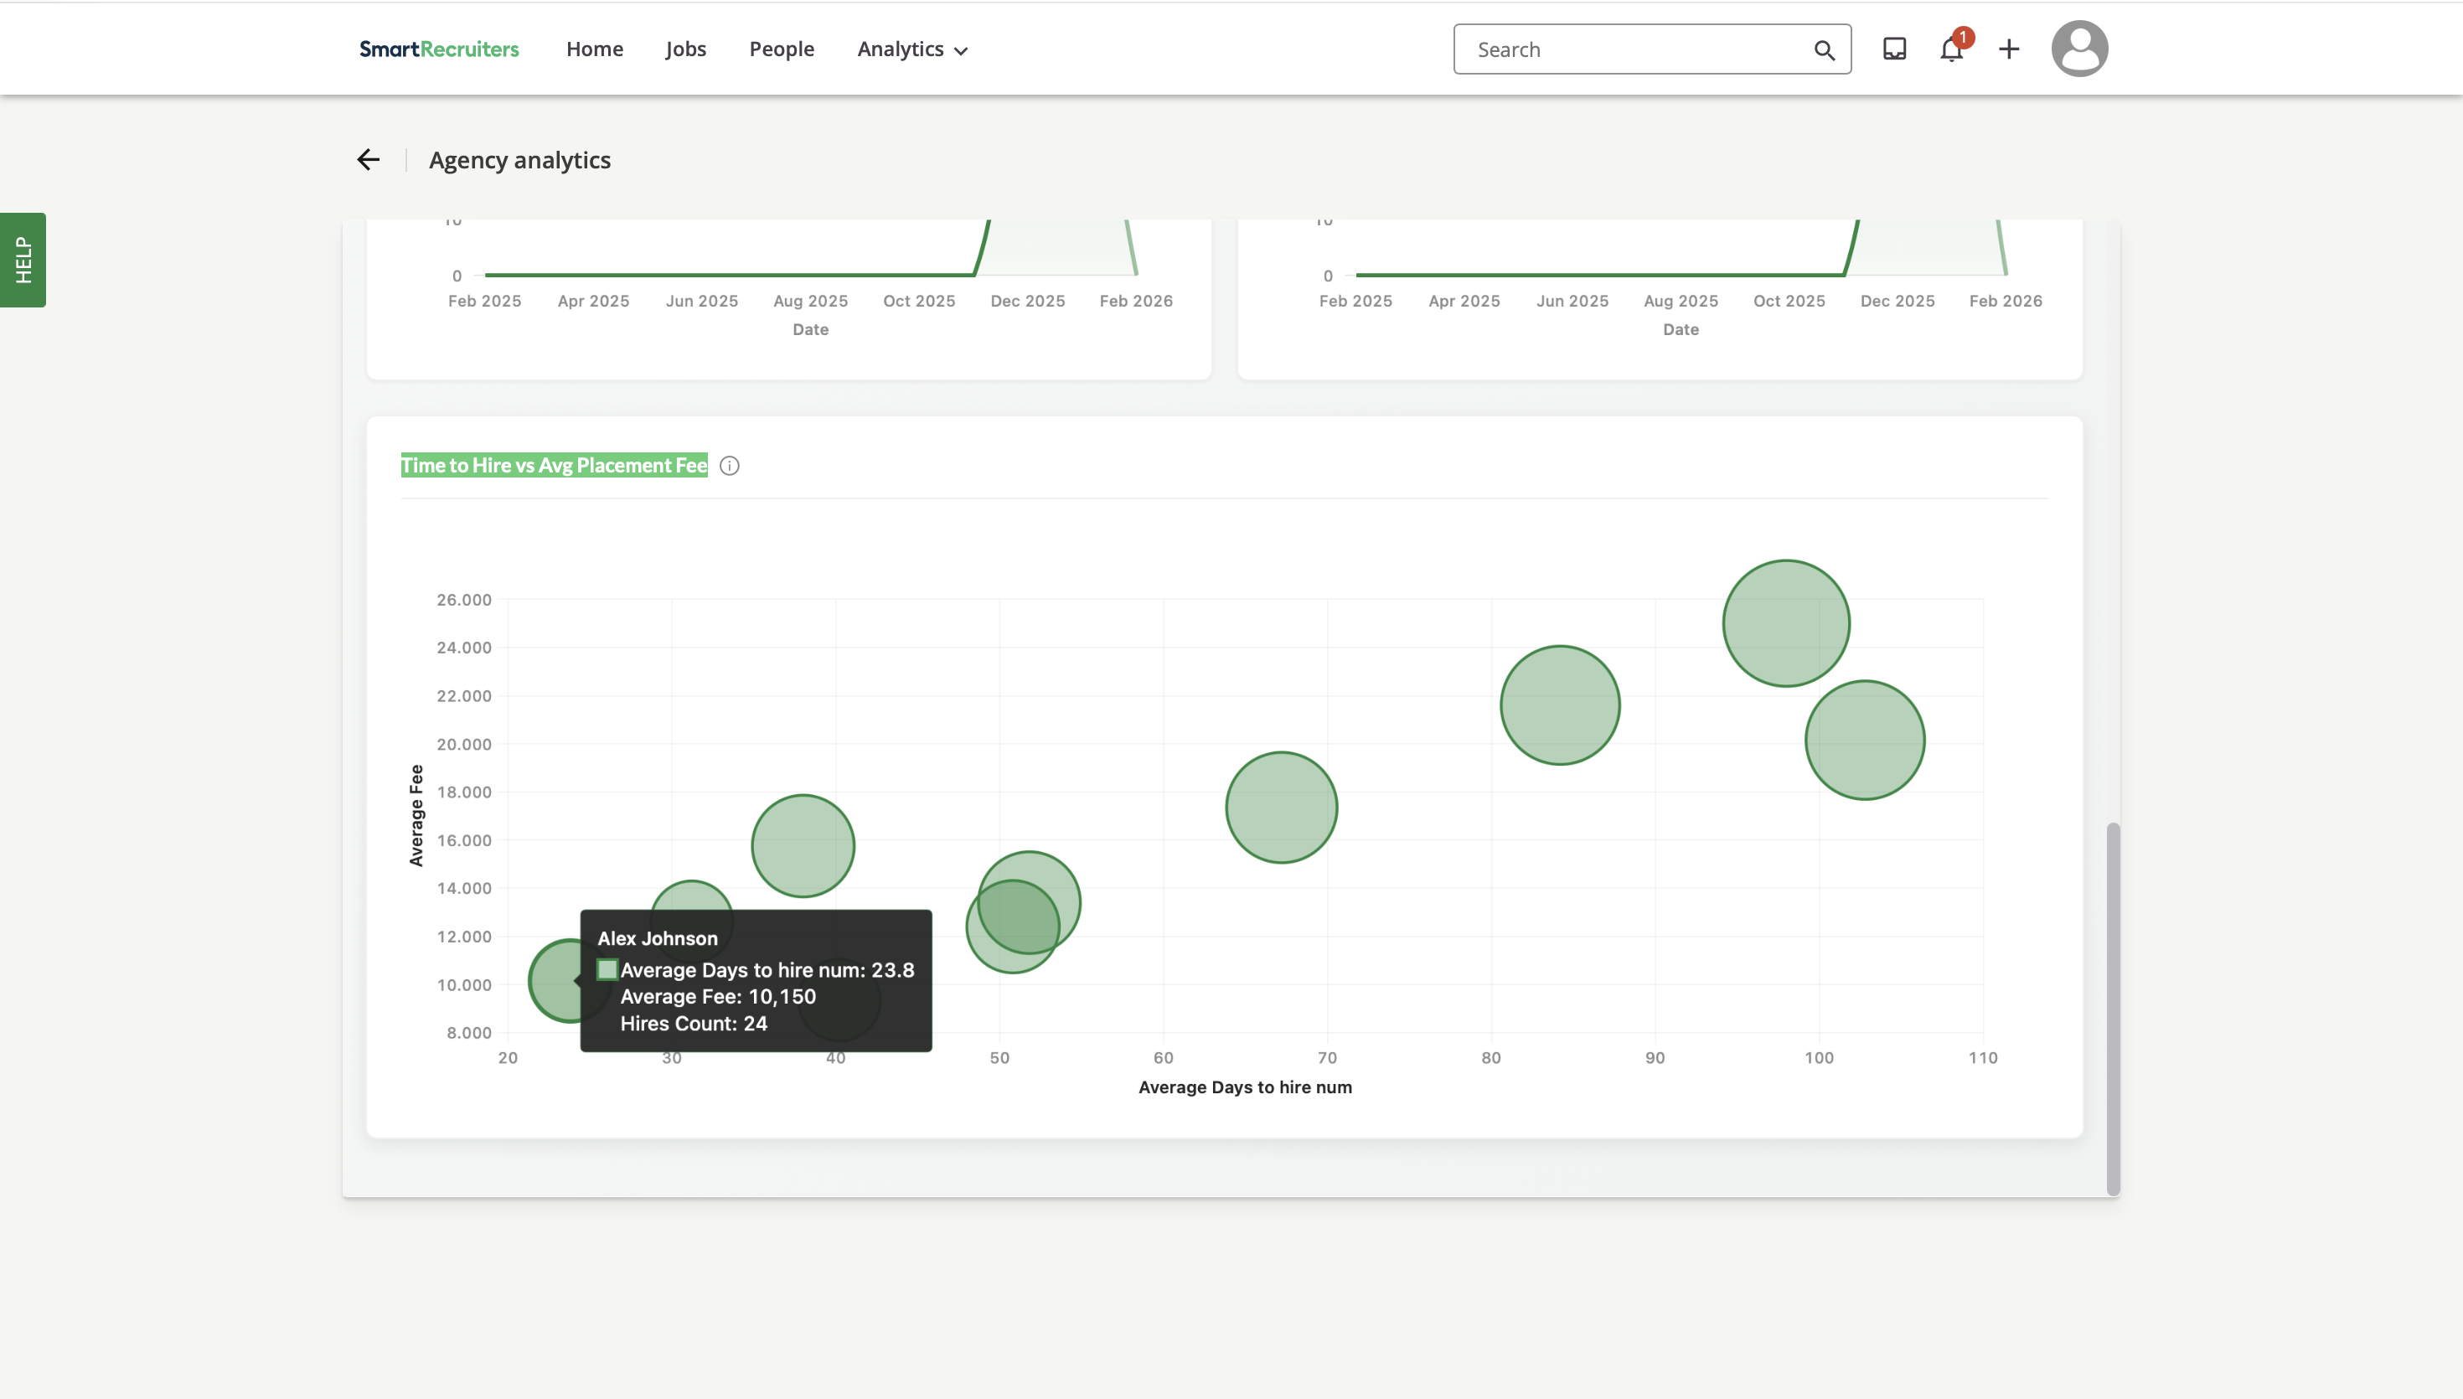Click the 110 x-axis tick label
The height and width of the screenshot is (1399, 2463).
pyautogui.click(x=1983, y=1058)
